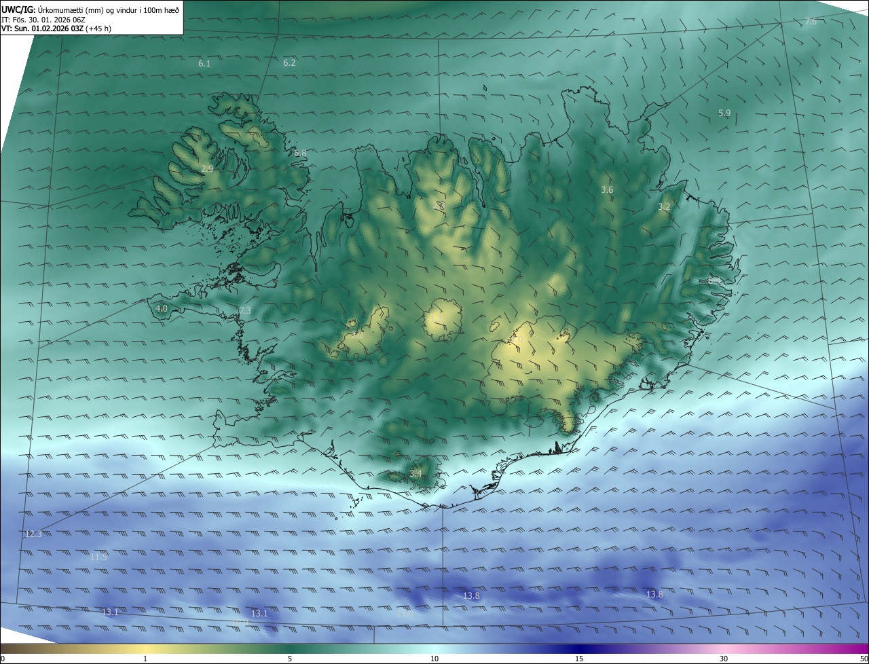Screen dimensions: 869x664
Task: Click the 7.3 value label on the map
Action: tap(245, 310)
